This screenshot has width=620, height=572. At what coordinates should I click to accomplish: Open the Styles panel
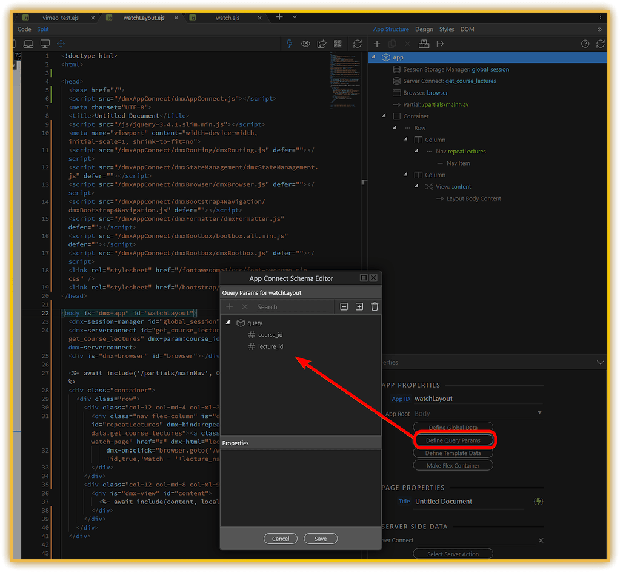[x=447, y=29]
